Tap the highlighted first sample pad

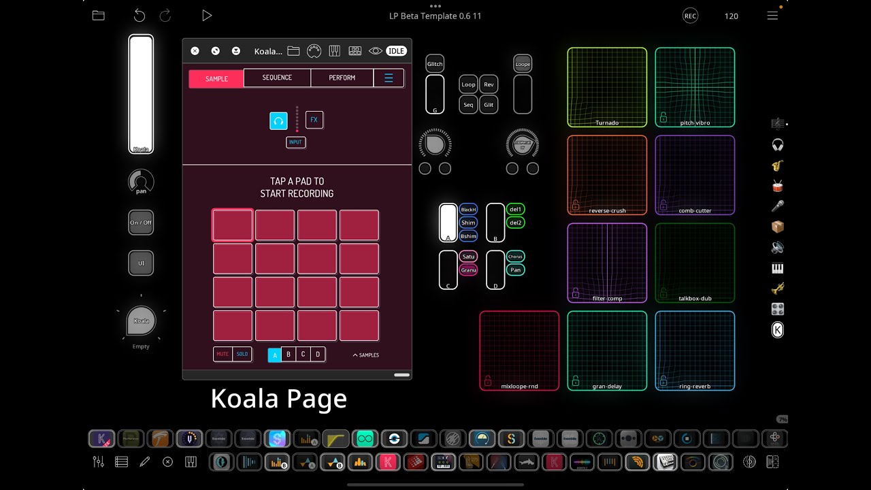coord(233,225)
